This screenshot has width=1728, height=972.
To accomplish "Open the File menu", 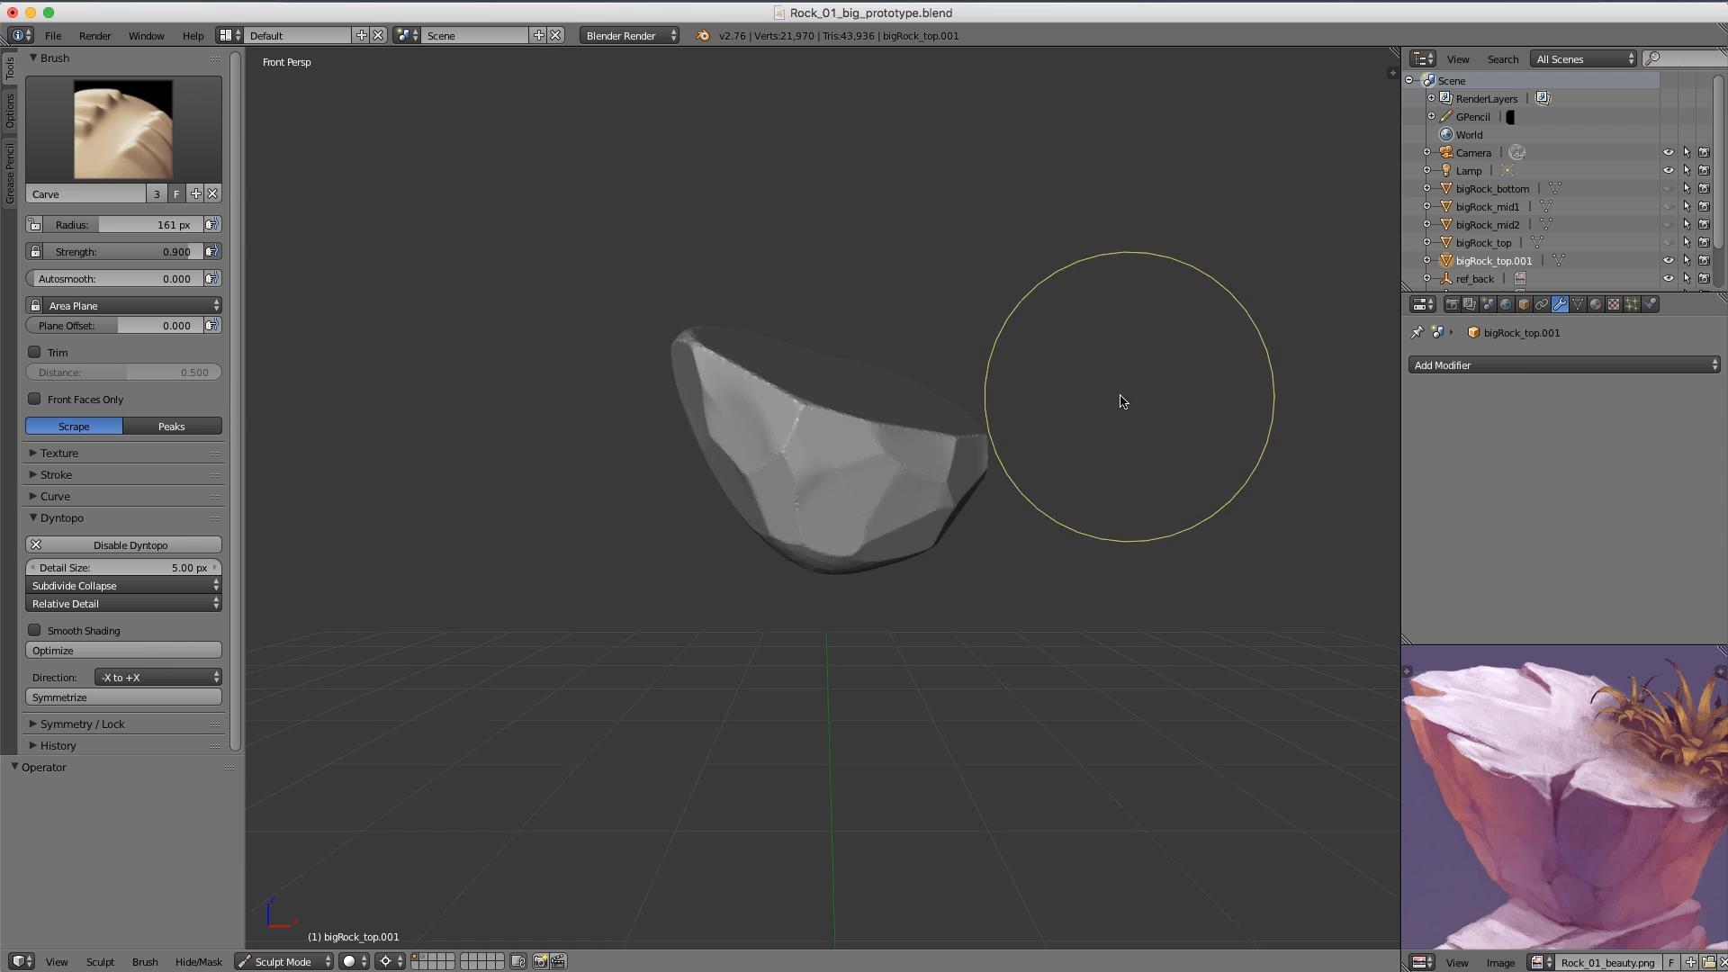I will coord(53,36).
